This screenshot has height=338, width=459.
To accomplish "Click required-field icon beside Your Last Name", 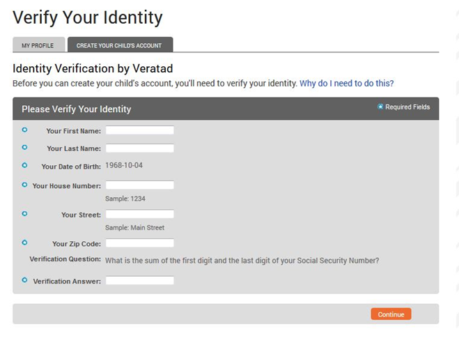I will tap(25, 148).
